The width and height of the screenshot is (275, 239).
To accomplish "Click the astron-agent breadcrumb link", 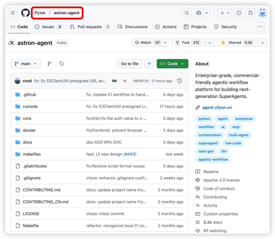I will (x=66, y=13).
